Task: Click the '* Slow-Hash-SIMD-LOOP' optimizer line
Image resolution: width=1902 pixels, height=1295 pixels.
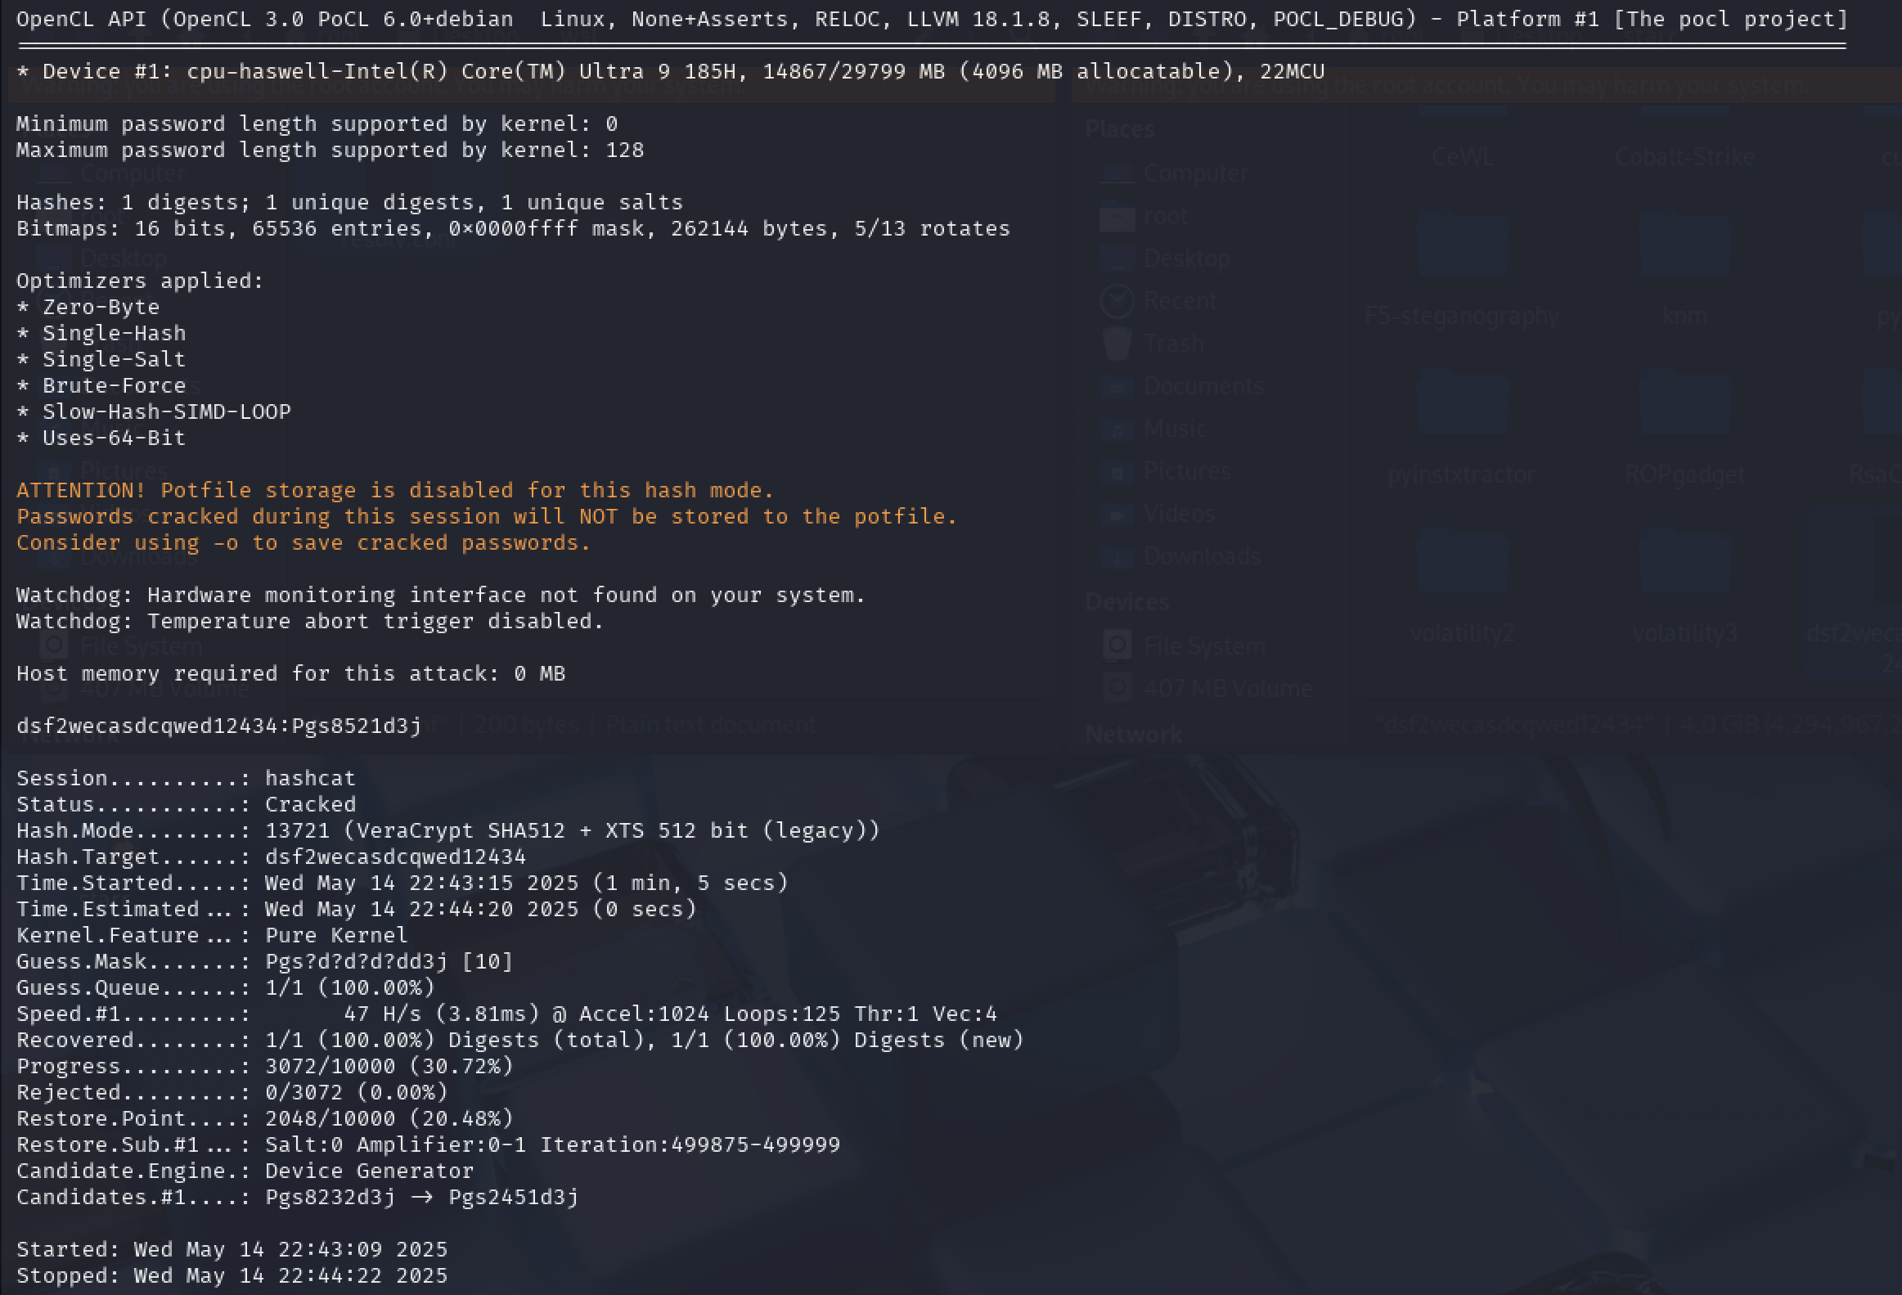Action: pyautogui.click(x=154, y=411)
